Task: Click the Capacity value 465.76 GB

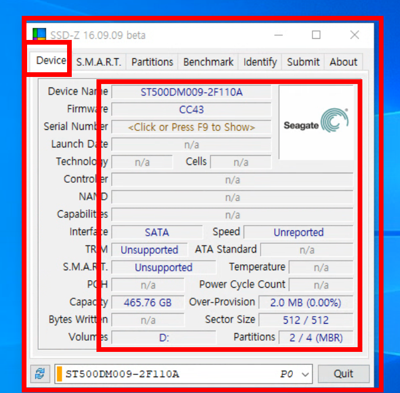Action: [148, 303]
